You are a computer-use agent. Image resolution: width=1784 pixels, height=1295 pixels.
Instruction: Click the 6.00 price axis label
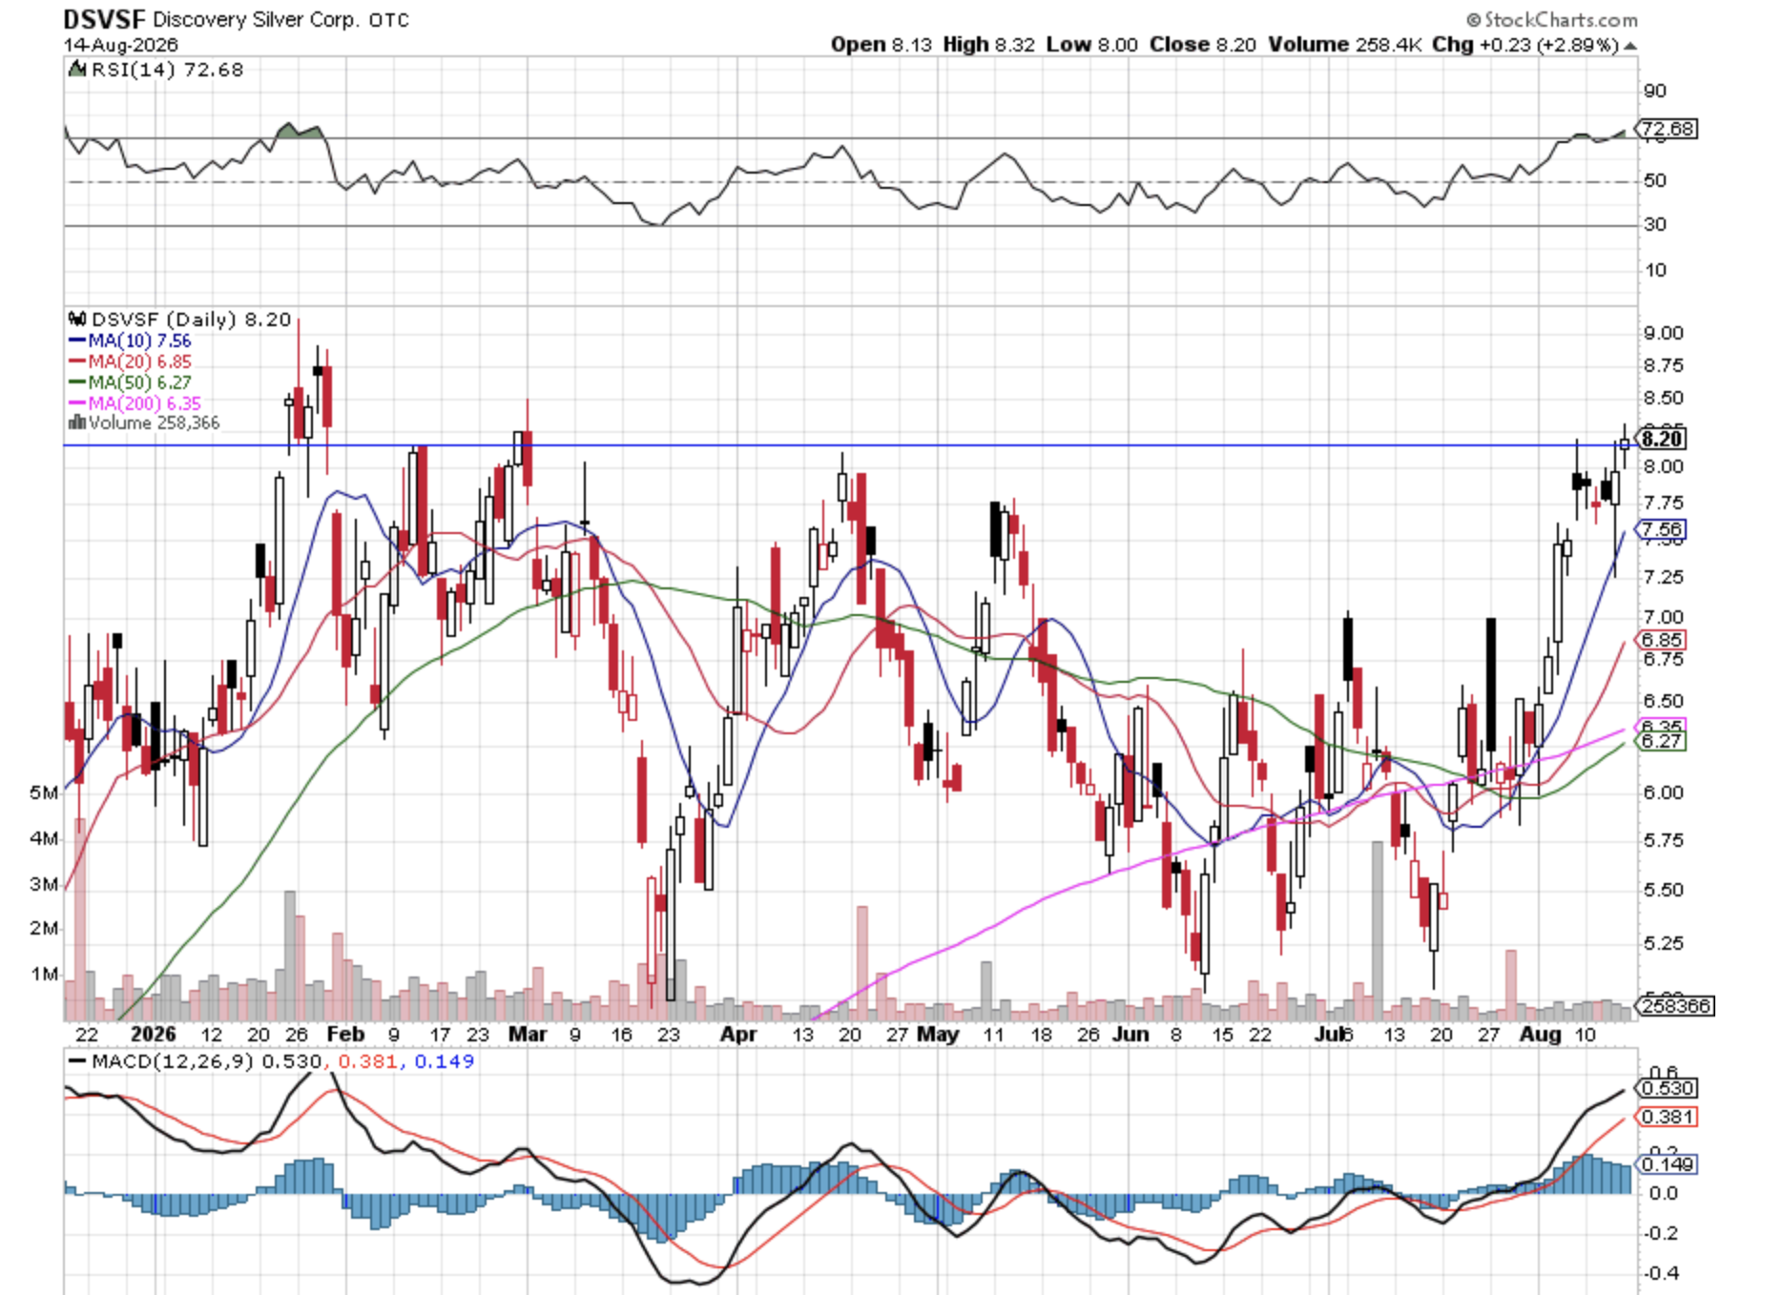pos(1663,792)
